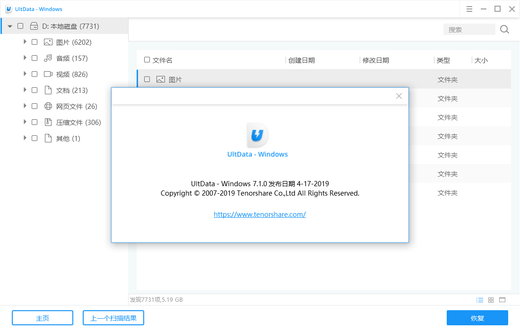The width and height of the screenshot is (520, 330).
Task: Select the 压缩文件 (306) tree label
Action: pyautogui.click(x=78, y=123)
